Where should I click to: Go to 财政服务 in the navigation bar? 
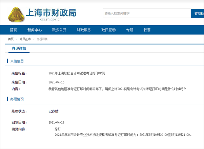(84, 30)
